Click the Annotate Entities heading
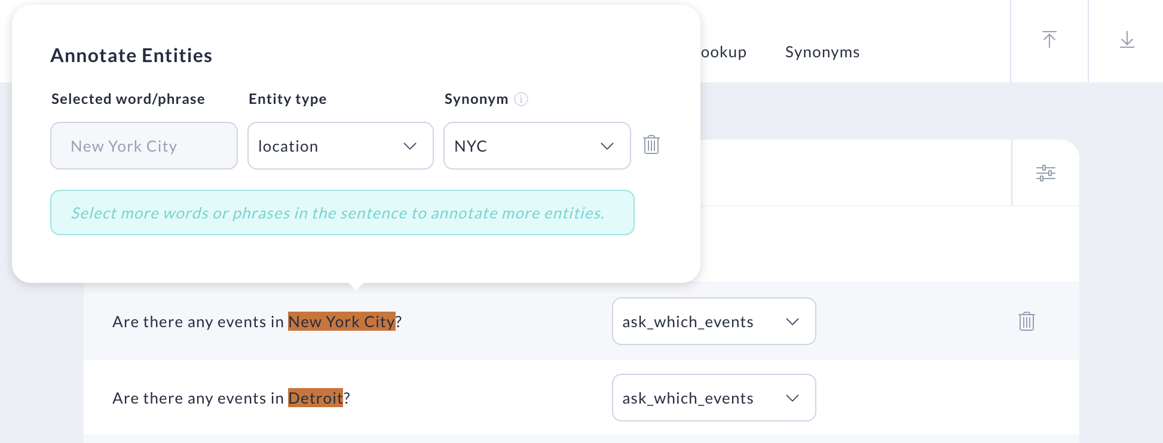Screen dimensions: 1163x443 (131, 56)
